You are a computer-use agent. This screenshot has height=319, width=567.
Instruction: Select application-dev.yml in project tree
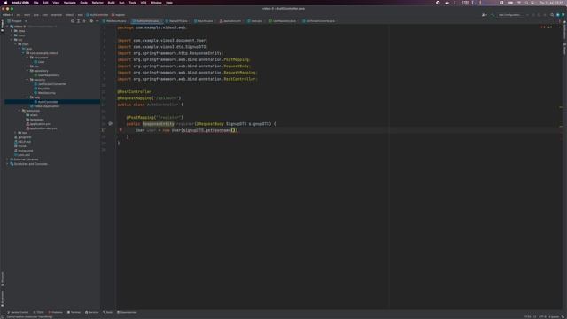coord(43,128)
